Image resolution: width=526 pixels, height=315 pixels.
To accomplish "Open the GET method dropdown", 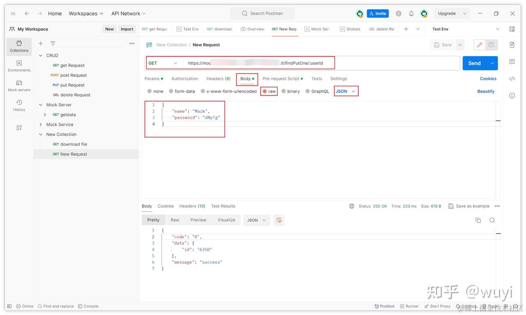I will 163,63.
